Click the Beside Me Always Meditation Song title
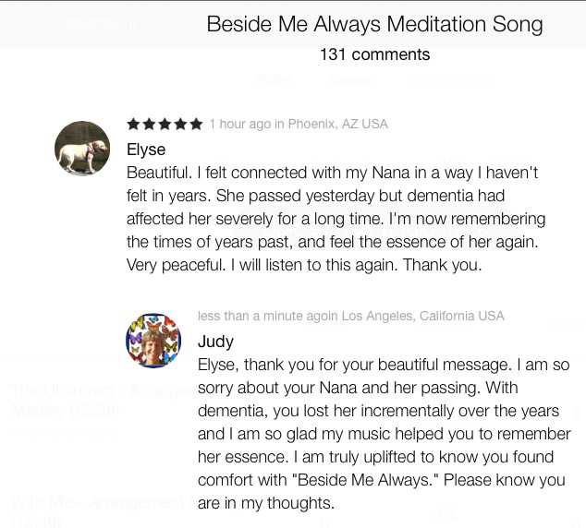This screenshot has width=586, height=528. [x=374, y=24]
